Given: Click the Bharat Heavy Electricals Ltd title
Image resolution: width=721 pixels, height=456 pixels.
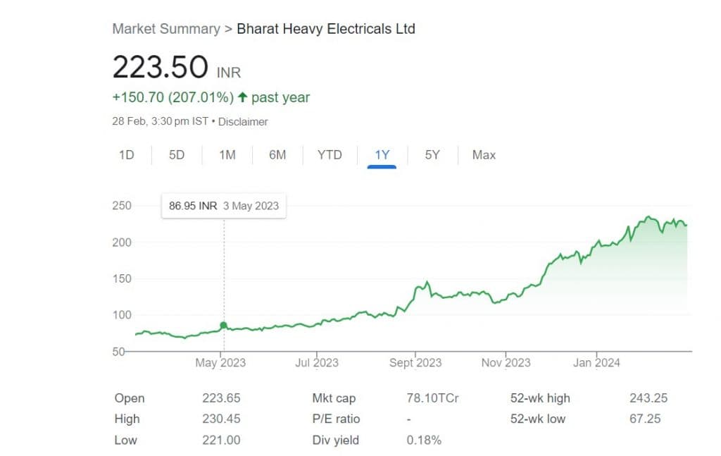Looking at the screenshot, I should coord(326,29).
